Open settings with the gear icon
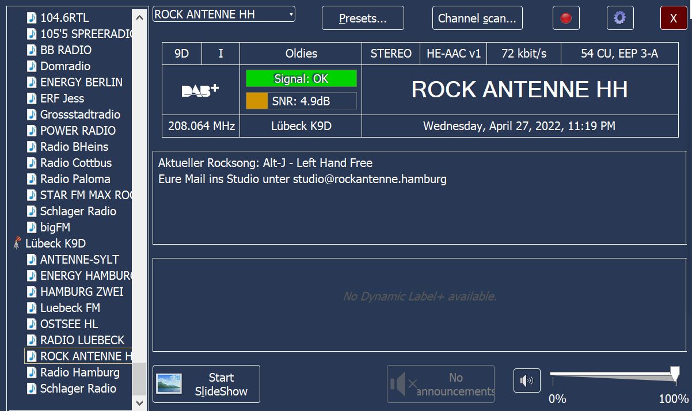692x411 pixels. pyautogui.click(x=619, y=18)
